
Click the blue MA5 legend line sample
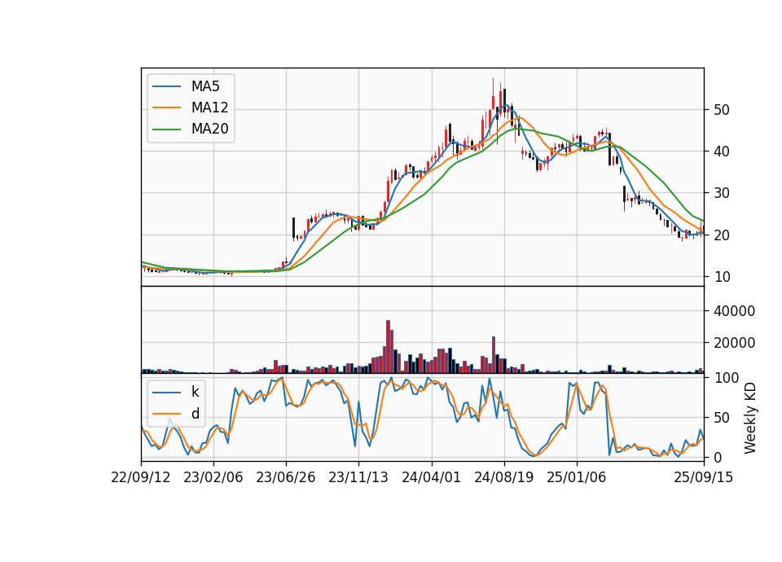(166, 87)
